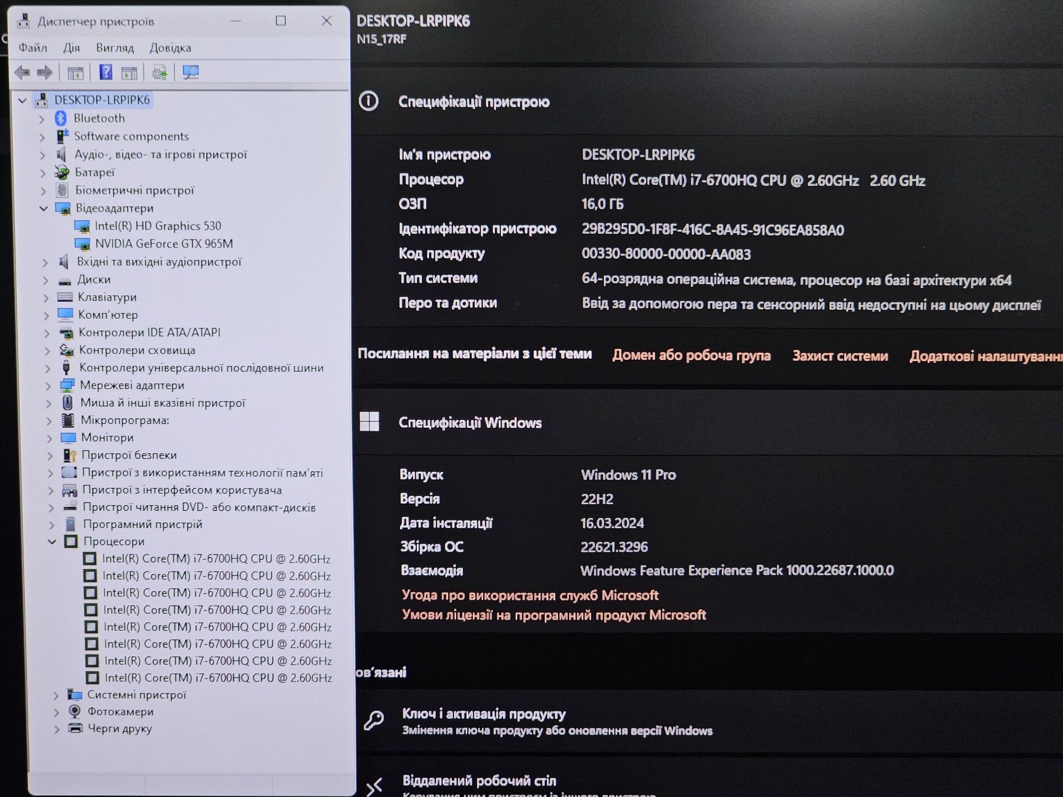1063x797 pixels.
Task: Expand the Bluetooth category
Action: coord(42,119)
